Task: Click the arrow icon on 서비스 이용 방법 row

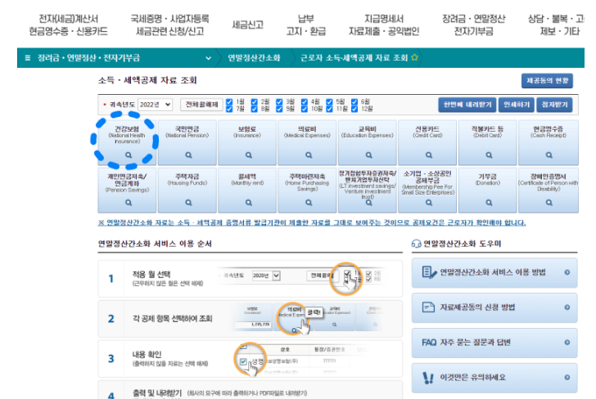Action: tap(567, 272)
